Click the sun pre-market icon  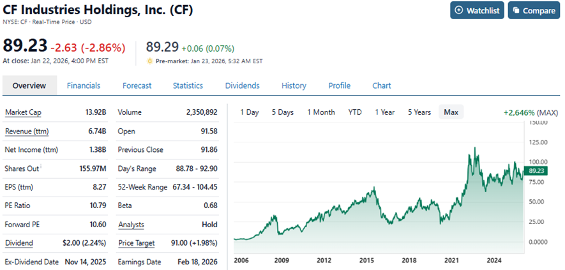pyautogui.click(x=150, y=61)
